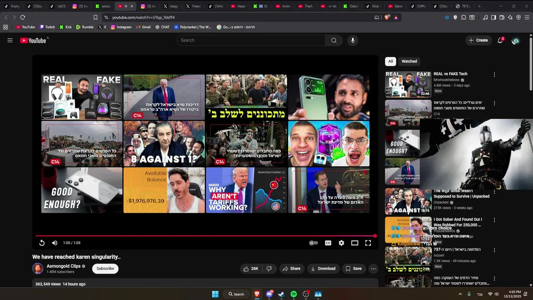
Task: Play the WHY AREN'T TARIFFS WORKING? end-screen video
Action: point(247,190)
